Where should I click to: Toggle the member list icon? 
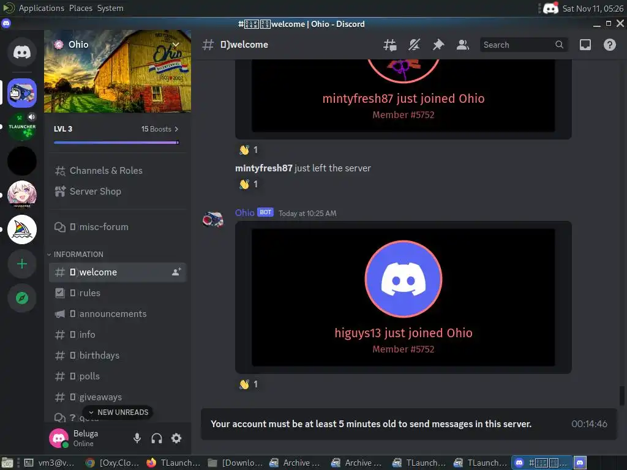coord(463,45)
